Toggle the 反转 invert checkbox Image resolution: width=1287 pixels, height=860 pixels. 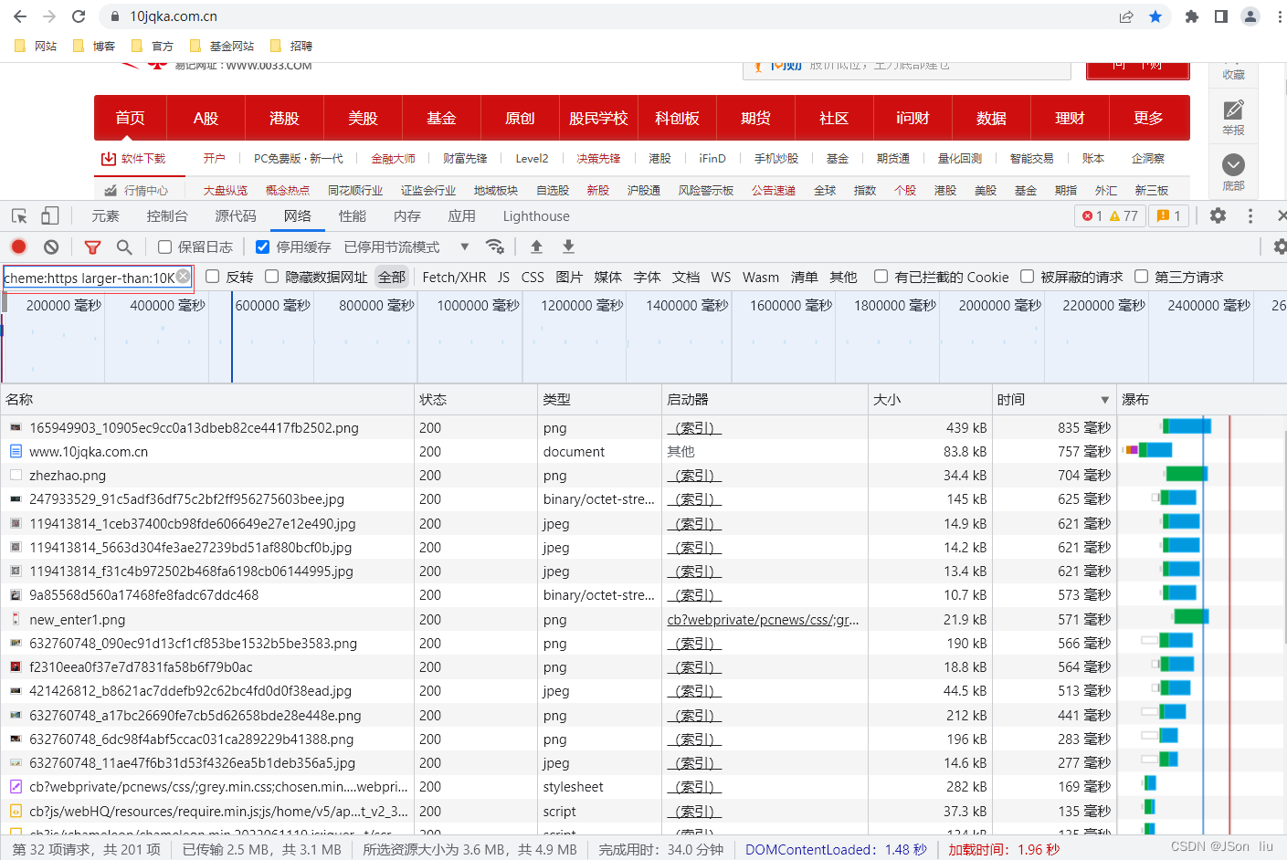(213, 277)
